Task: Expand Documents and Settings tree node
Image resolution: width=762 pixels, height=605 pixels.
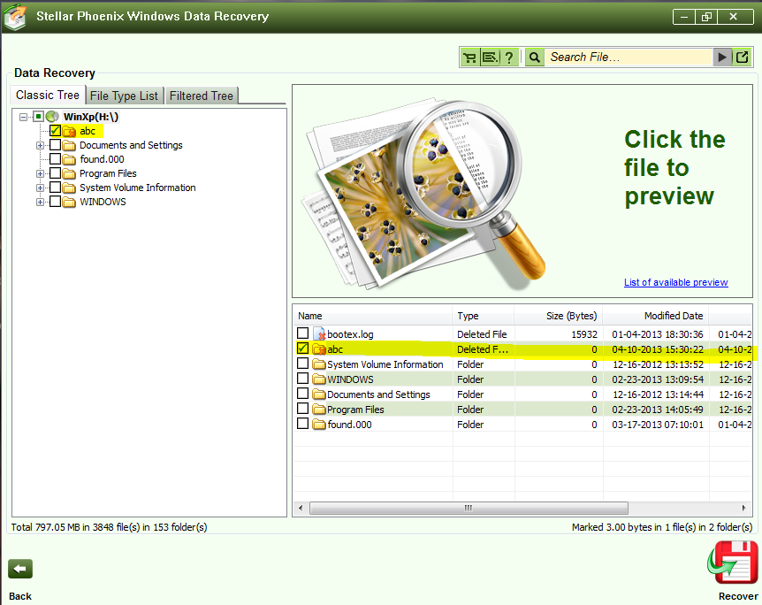Action: pos(40,145)
